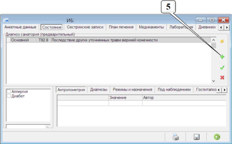Add a diagnosis with green plus icon

click(222, 57)
